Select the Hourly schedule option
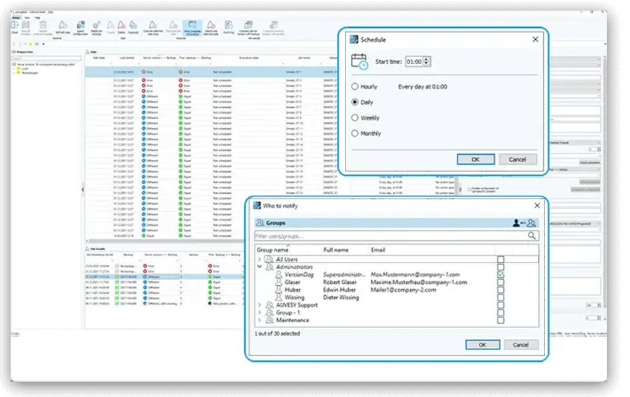The height and width of the screenshot is (397, 630). click(x=355, y=87)
